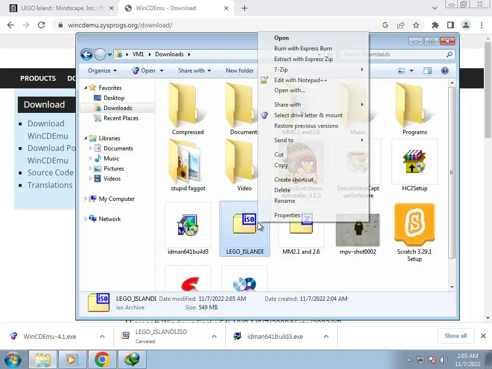Click the Source Code link

click(x=50, y=172)
